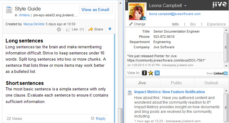Click the Jive Software company value

click(x=164, y=47)
